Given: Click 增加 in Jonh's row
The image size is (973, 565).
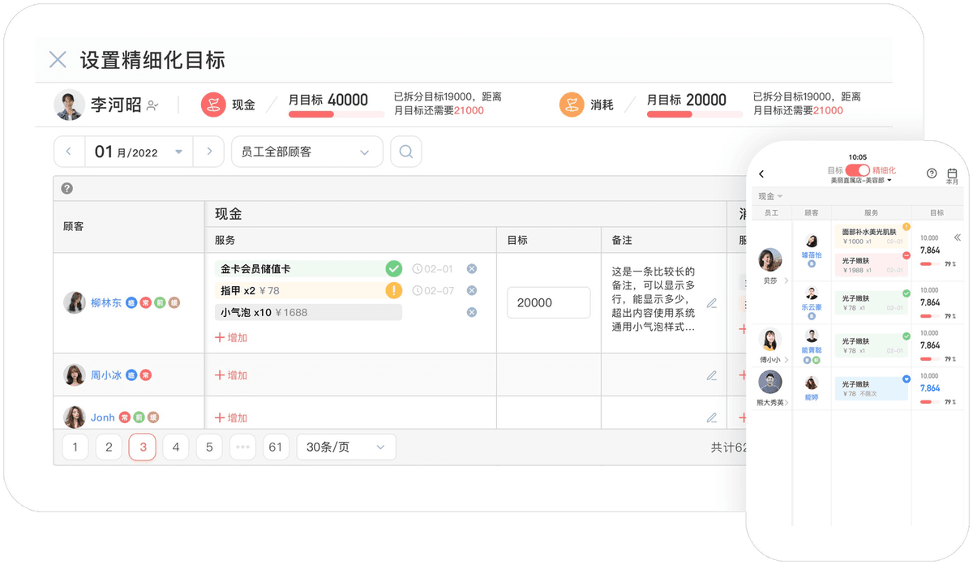Looking at the screenshot, I should 231,417.
